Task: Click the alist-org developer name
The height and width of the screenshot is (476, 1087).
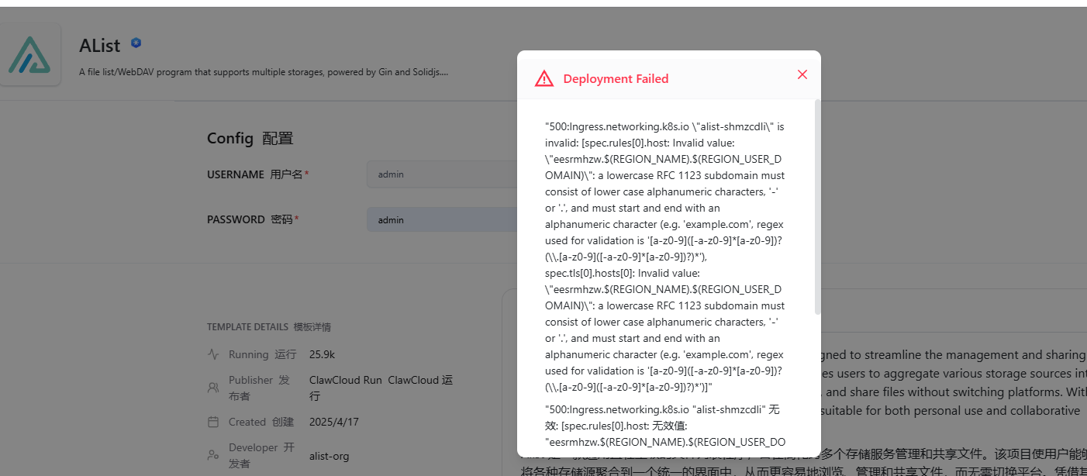Action: pos(329,456)
